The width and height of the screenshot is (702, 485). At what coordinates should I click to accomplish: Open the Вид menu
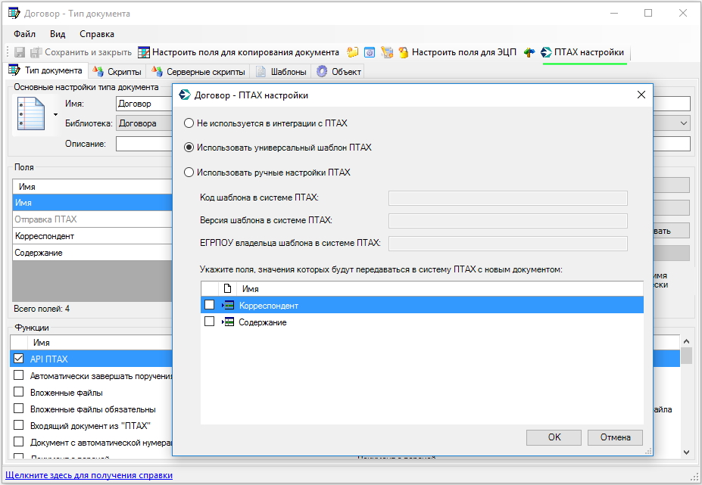[58, 34]
